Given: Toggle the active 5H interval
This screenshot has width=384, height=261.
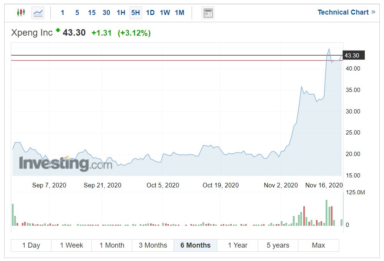Looking at the screenshot, I should (x=135, y=12).
